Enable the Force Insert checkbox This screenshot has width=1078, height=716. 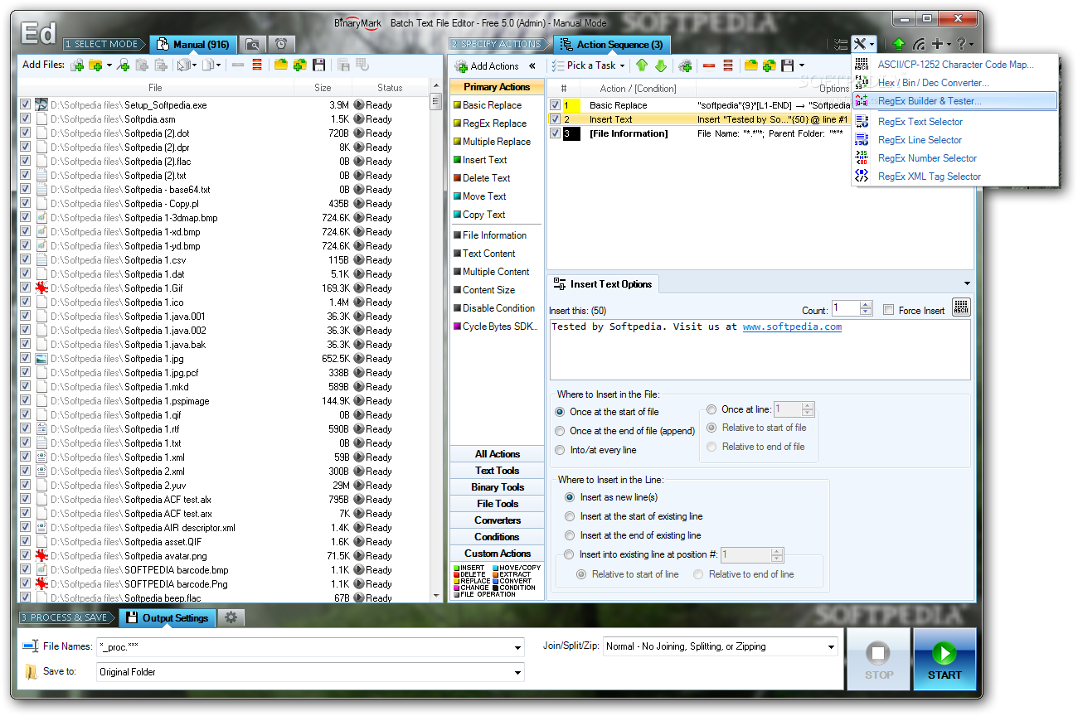[889, 310]
